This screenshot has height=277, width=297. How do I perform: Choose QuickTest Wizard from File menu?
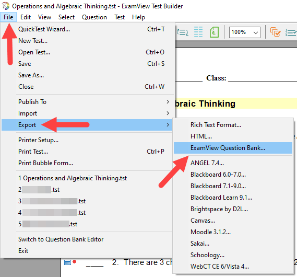88,29
